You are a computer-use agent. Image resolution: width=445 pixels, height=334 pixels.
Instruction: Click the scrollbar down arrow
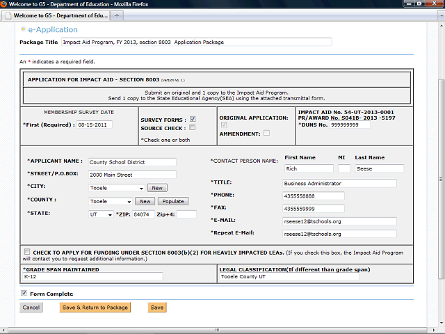(x=439, y=329)
